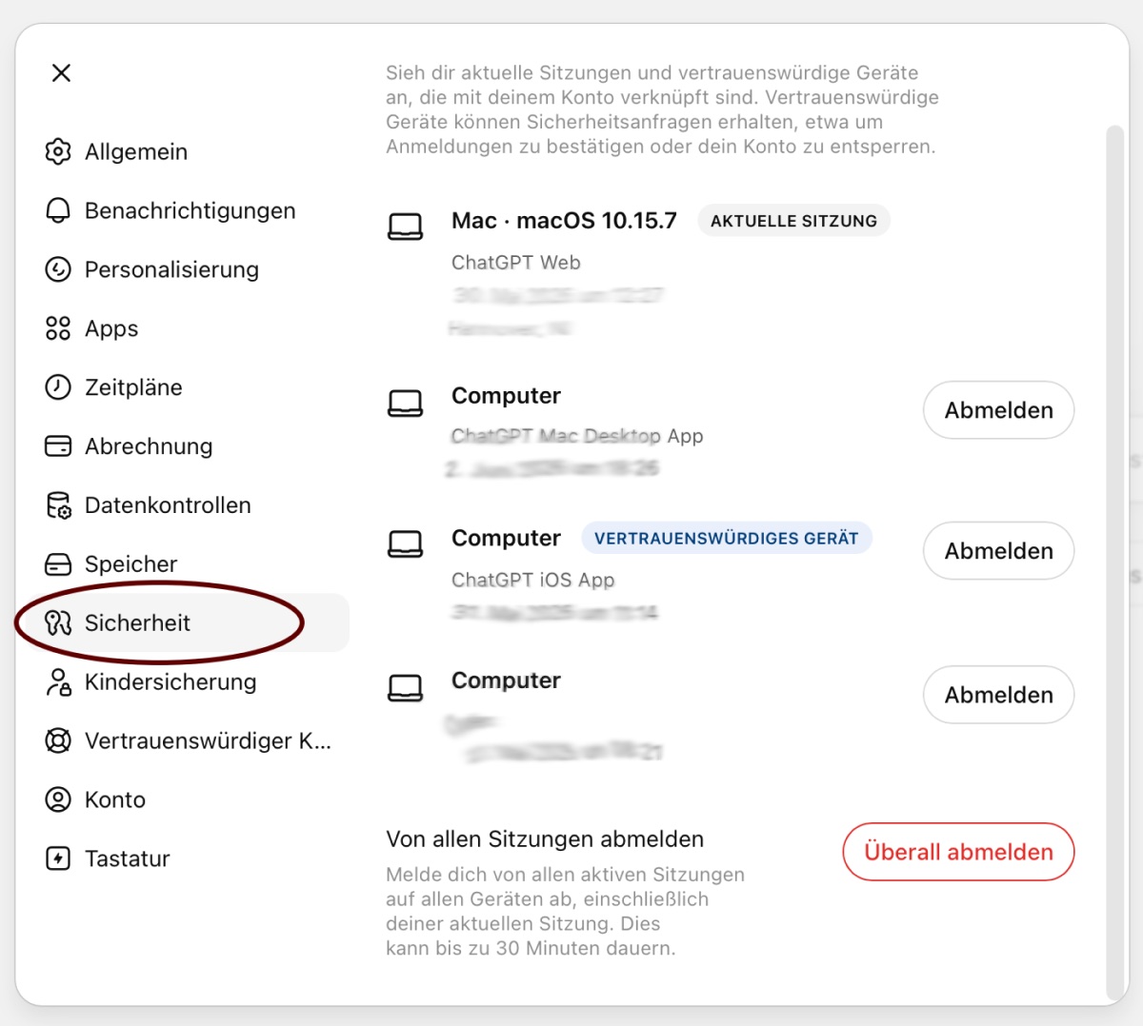
Task: Click the vertical scrollbar of the security panel
Action: click(1113, 562)
